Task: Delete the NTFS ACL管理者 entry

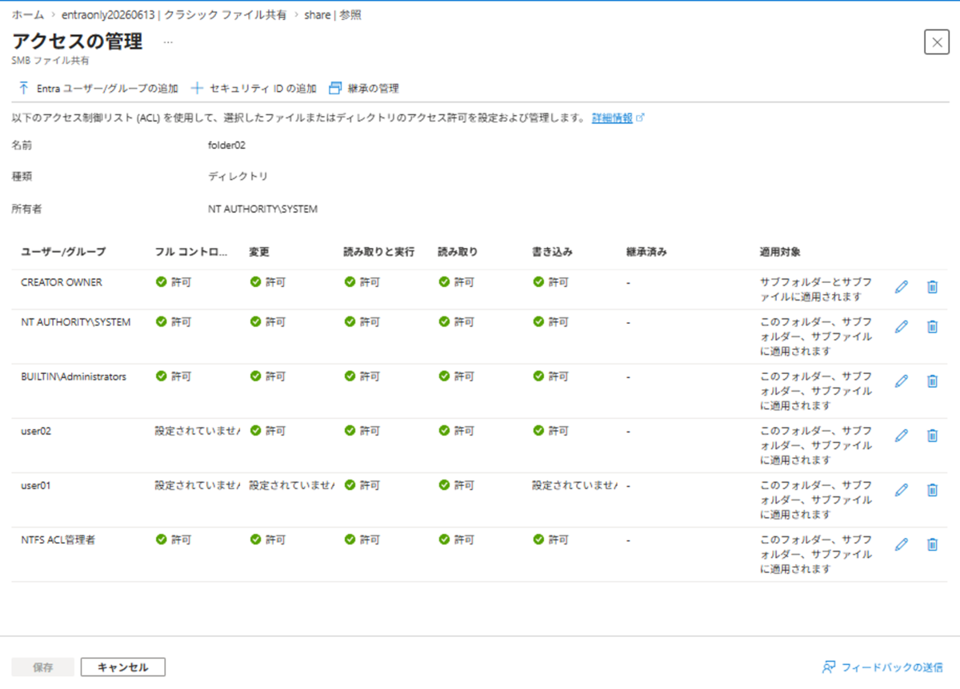Action: point(932,544)
